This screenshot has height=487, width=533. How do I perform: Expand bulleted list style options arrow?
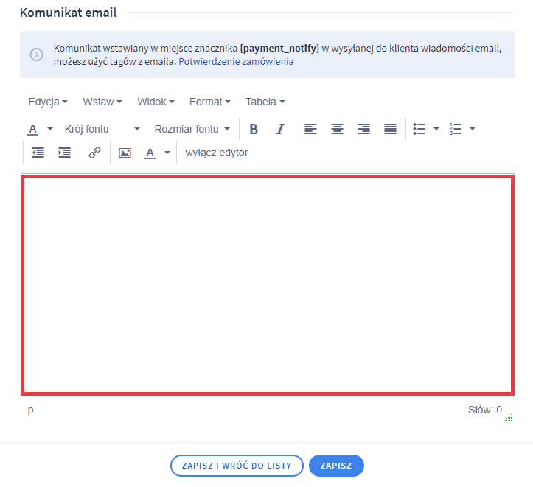pos(436,129)
